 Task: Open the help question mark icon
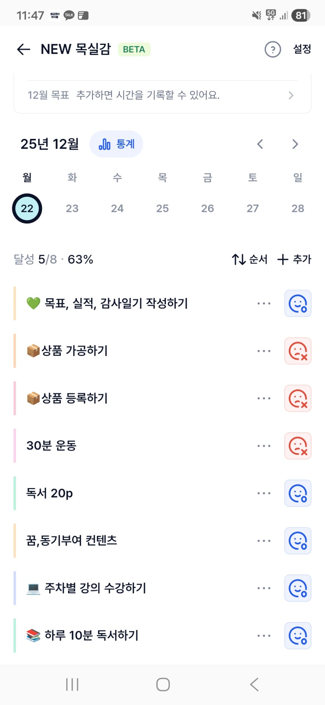click(273, 49)
